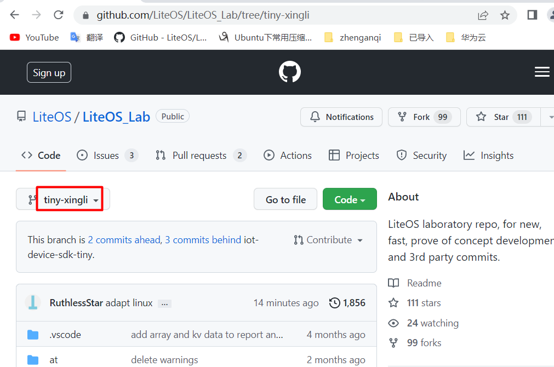Click the Issues count badge 3
Screen dimensions: 554x367
point(132,156)
